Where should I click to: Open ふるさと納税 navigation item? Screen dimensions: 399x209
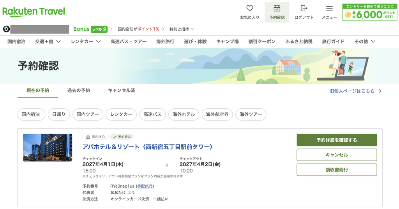pyautogui.click(x=299, y=41)
